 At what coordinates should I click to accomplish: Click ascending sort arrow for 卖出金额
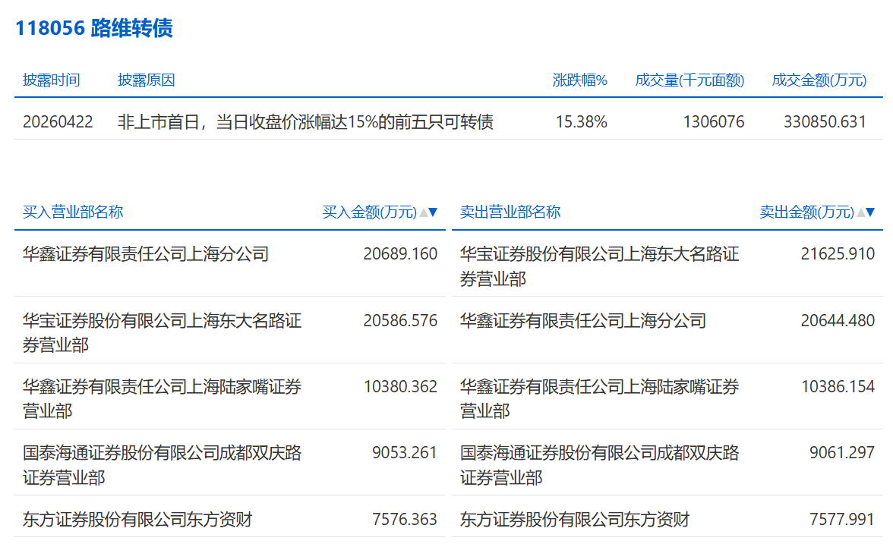point(861,212)
